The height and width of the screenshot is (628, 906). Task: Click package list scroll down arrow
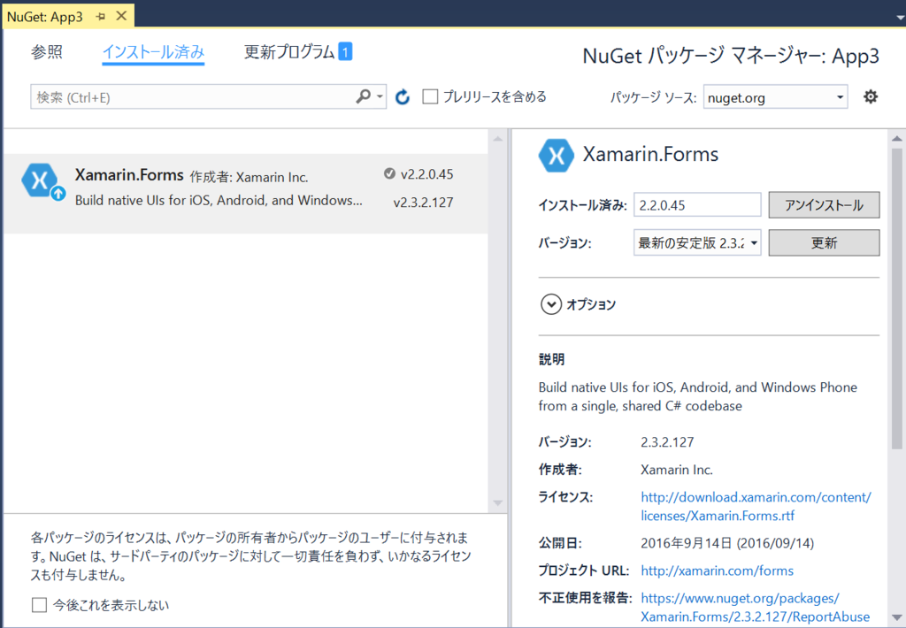[x=497, y=503]
